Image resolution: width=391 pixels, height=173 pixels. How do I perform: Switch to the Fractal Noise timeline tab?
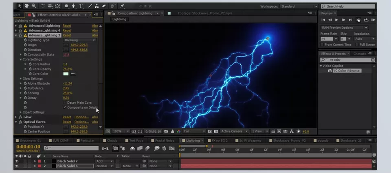(x=165, y=141)
